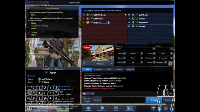200x112 pixels.
Task: Click the emblem beside Diggaja in info panel
Action: click(x=46, y=72)
